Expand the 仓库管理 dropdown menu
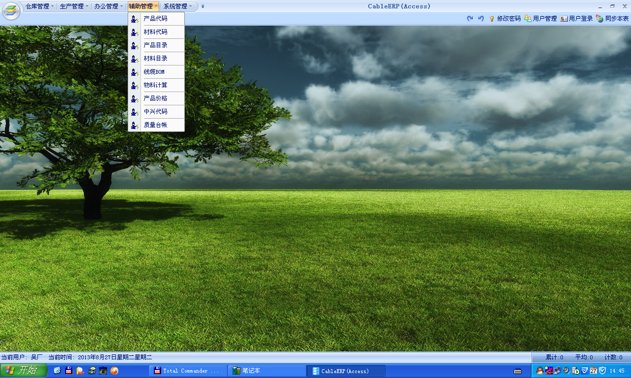The image size is (631, 378). (x=40, y=6)
